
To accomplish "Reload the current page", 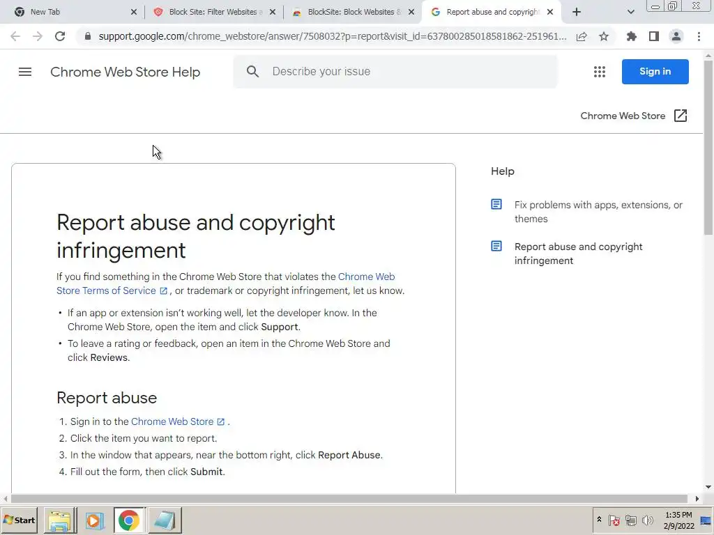I will tap(60, 36).
